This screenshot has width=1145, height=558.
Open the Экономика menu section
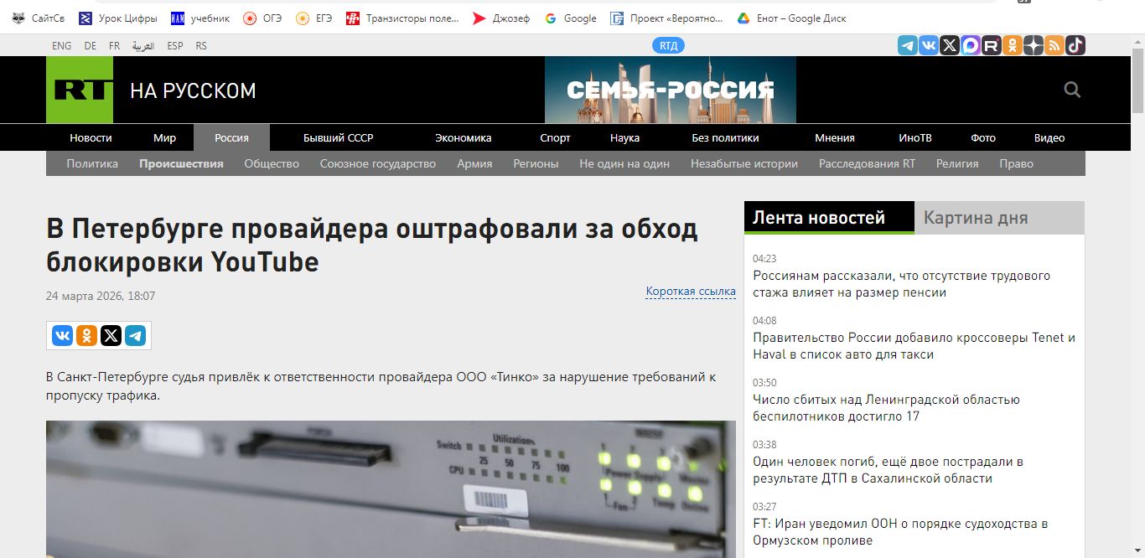point(463,137)
